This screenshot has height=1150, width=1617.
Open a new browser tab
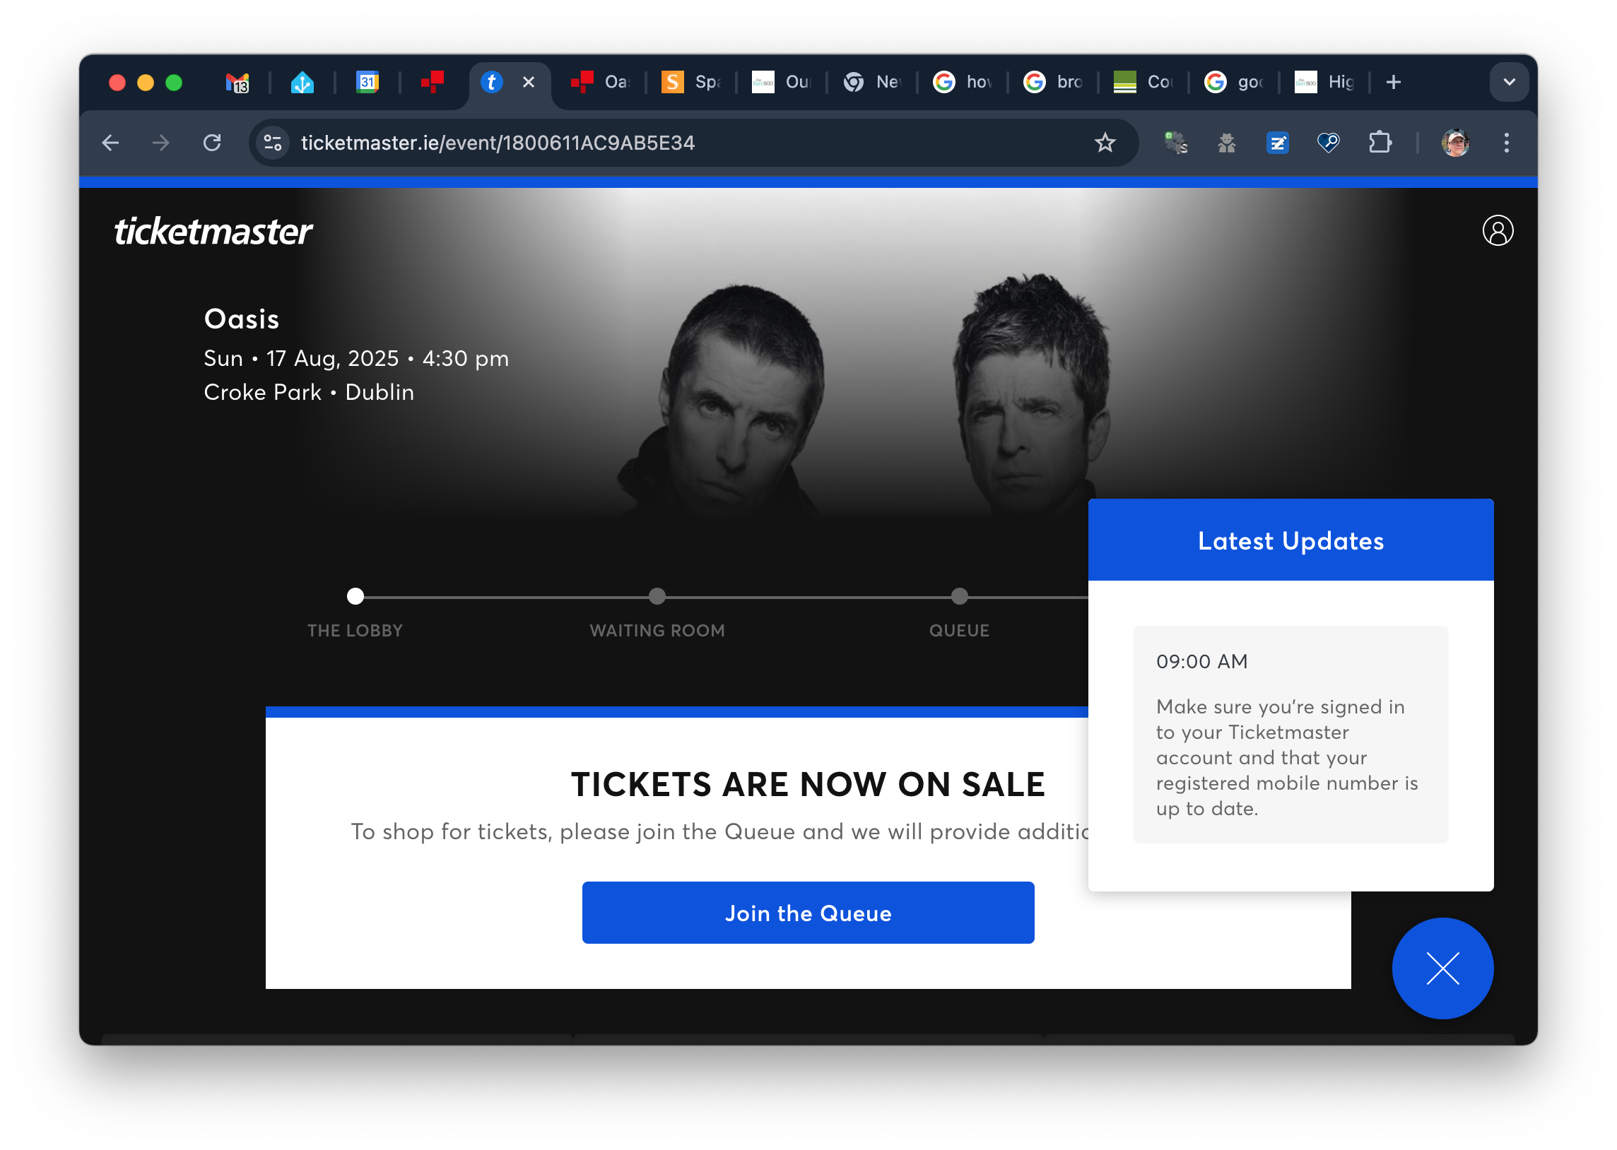point(1394,82)
